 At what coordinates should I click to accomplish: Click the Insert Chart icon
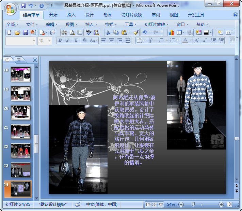click(171, 32)
